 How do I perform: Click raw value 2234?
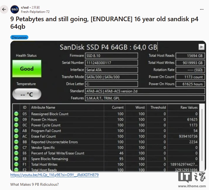tap(193, 142)
